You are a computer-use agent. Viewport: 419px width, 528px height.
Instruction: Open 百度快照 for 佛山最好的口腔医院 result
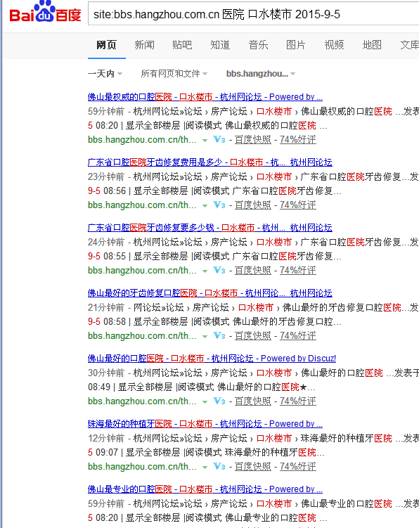252,401
